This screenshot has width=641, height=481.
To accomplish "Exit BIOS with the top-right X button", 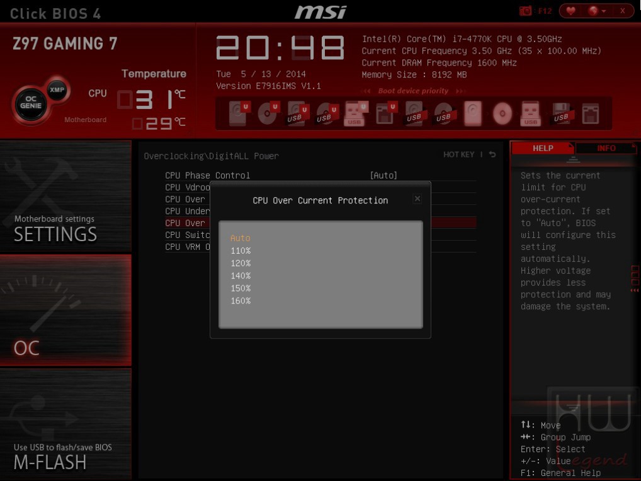I will coord(622,11).
